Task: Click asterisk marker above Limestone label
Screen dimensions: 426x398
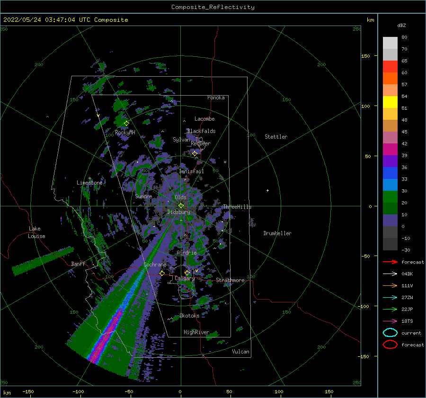Action: [89, 179]
